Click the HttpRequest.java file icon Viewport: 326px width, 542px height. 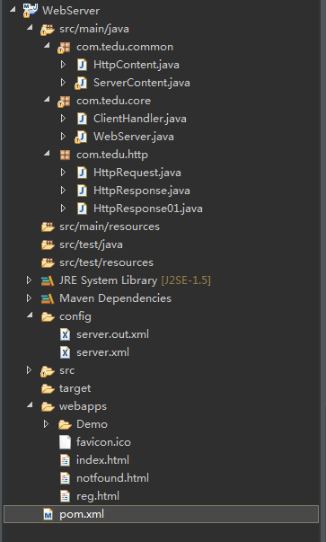[82, 173]
